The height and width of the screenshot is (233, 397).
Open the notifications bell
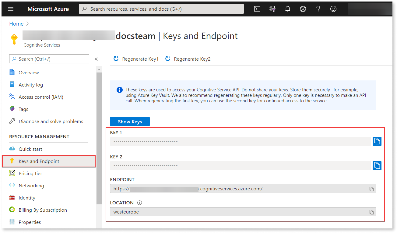(287, 9)
